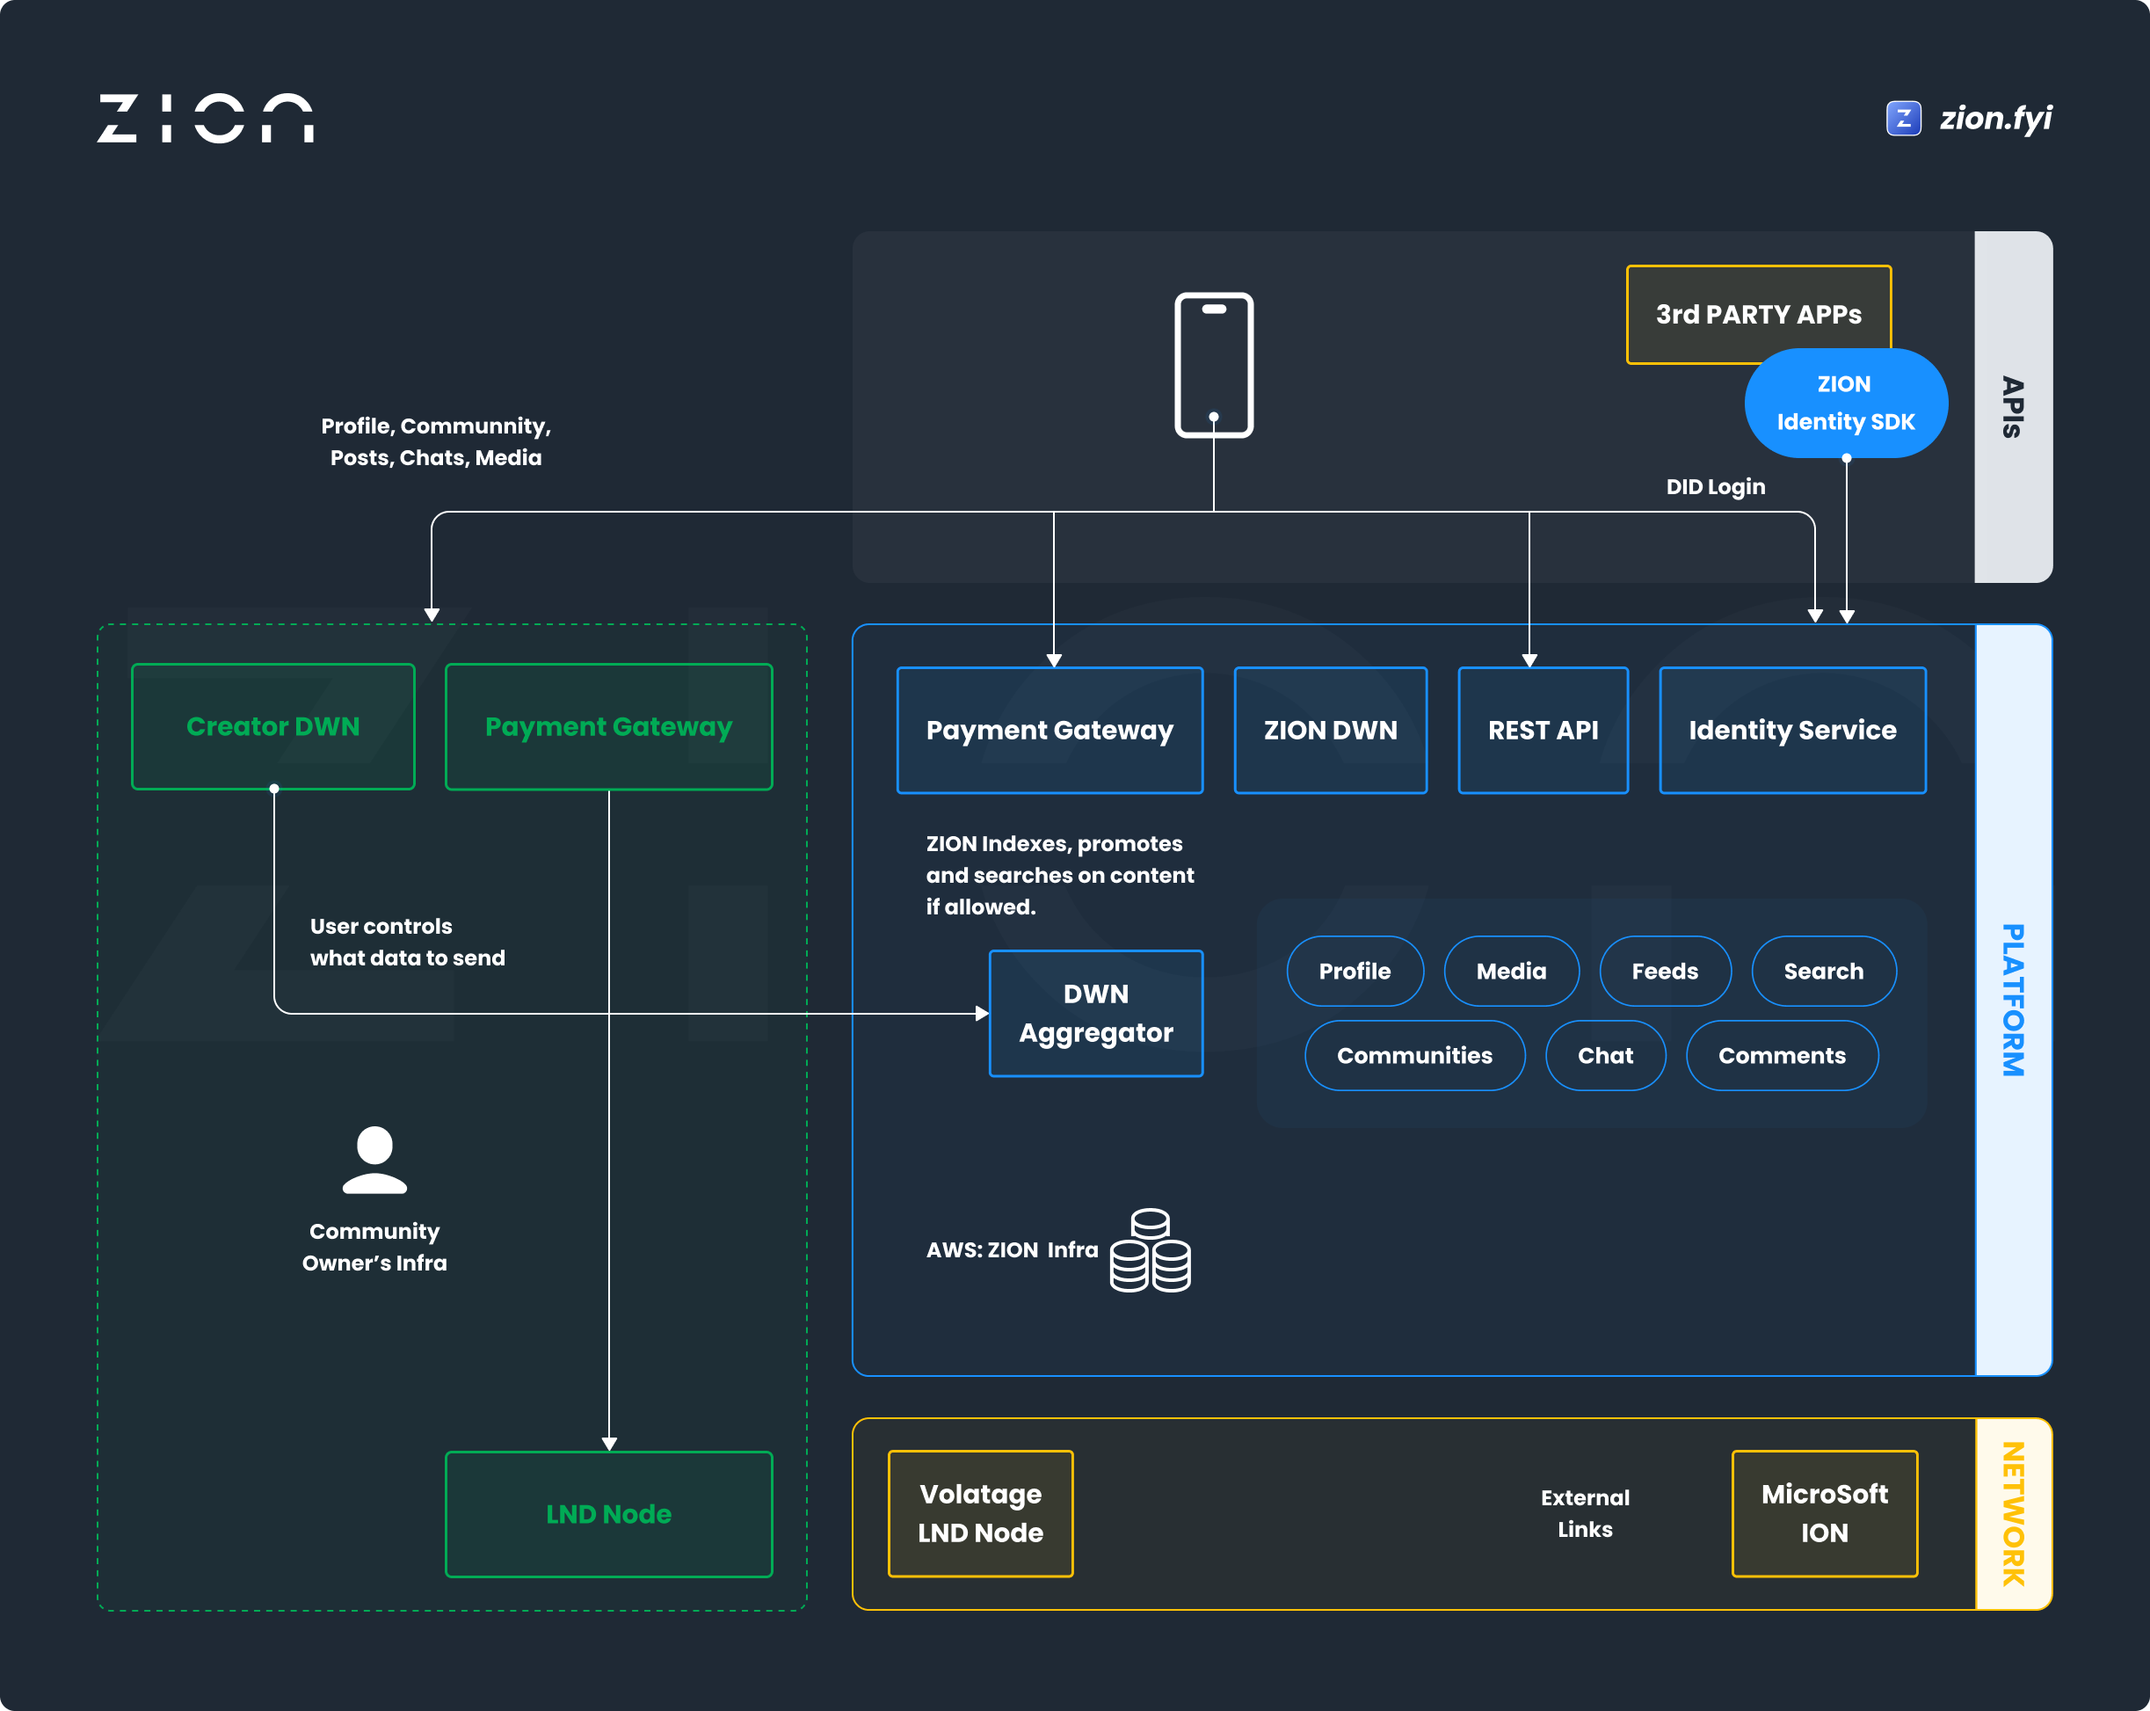Click the AWS: ZION Infra label
2150x1711 pixels.
pyautogui.click(x=1013, y=1250)
